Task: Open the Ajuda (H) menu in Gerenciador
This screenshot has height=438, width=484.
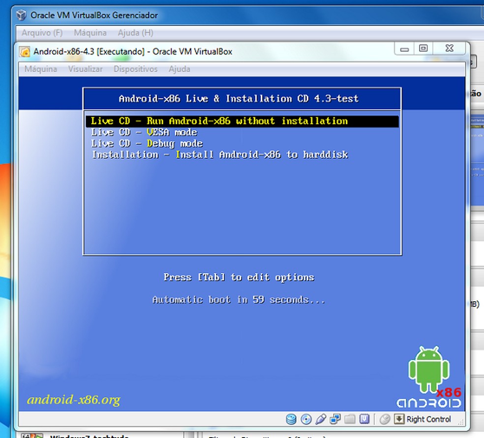Action: tap(135, 33)
